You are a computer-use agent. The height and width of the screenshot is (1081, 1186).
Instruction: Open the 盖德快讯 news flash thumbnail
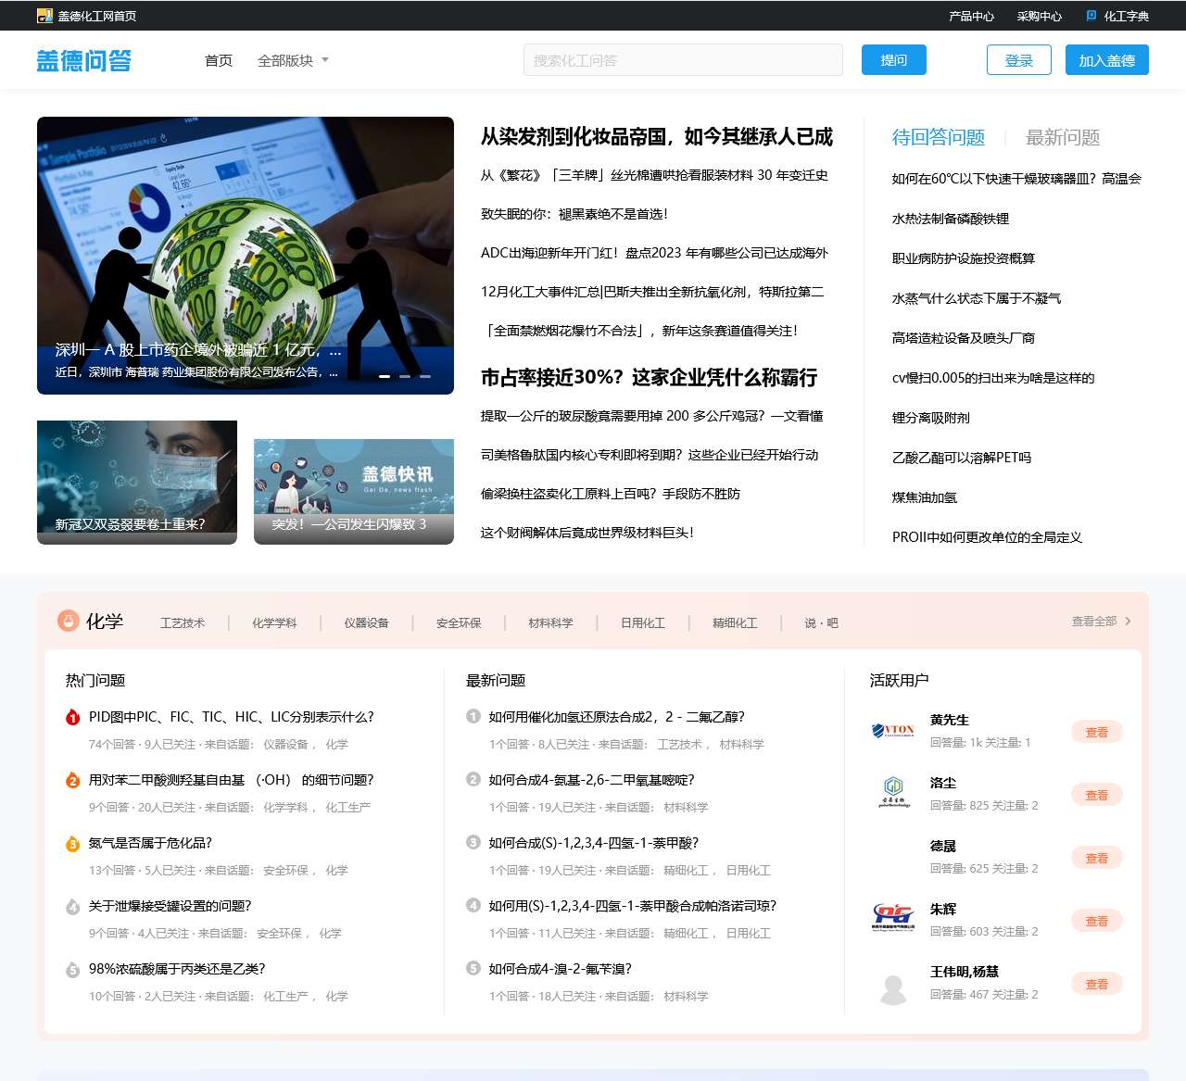pyautogui.click(x=353, y=491)
